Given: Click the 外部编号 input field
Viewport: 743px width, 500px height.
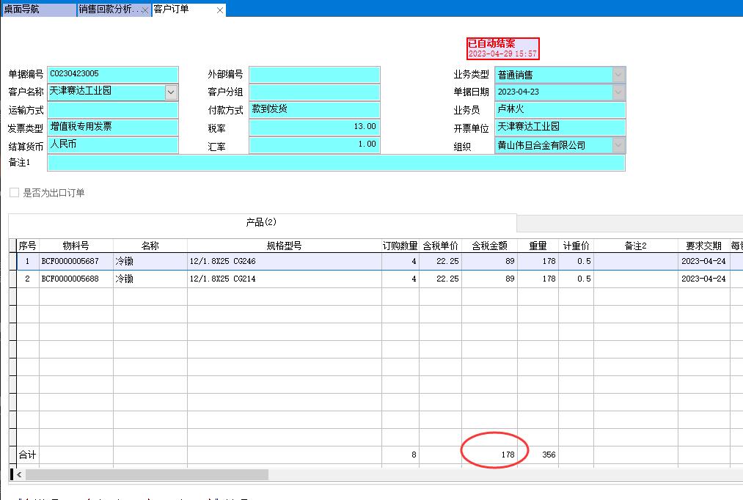Looking at the screenshot, I should pyautogui.click(x=314, y=75).
